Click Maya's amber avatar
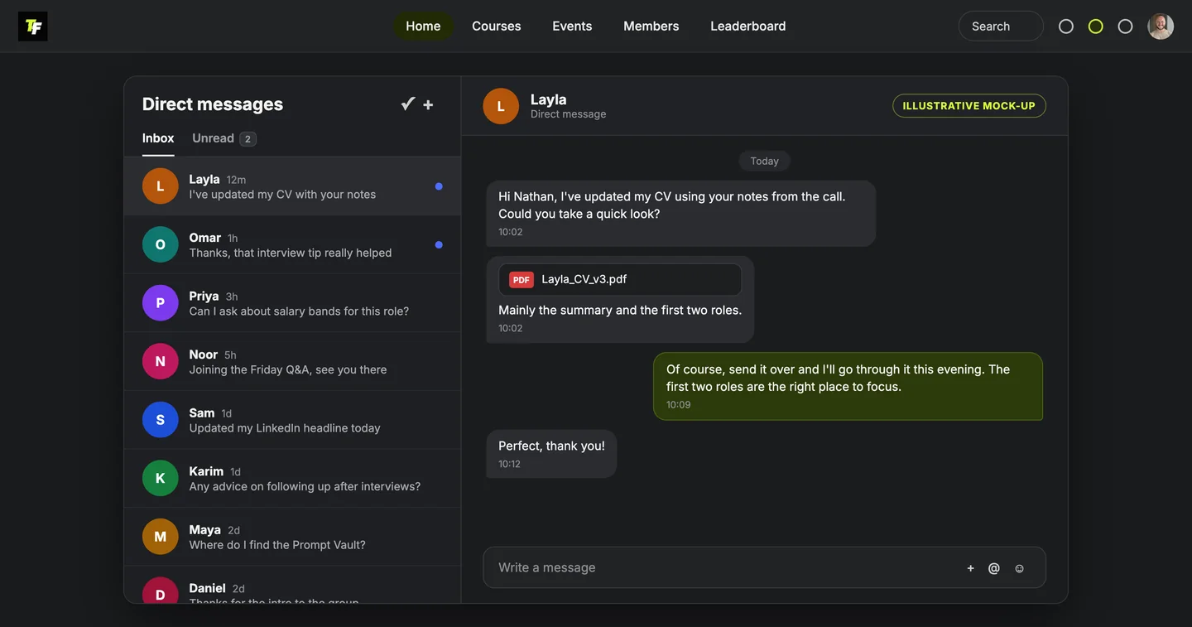 tap(161, 537)
